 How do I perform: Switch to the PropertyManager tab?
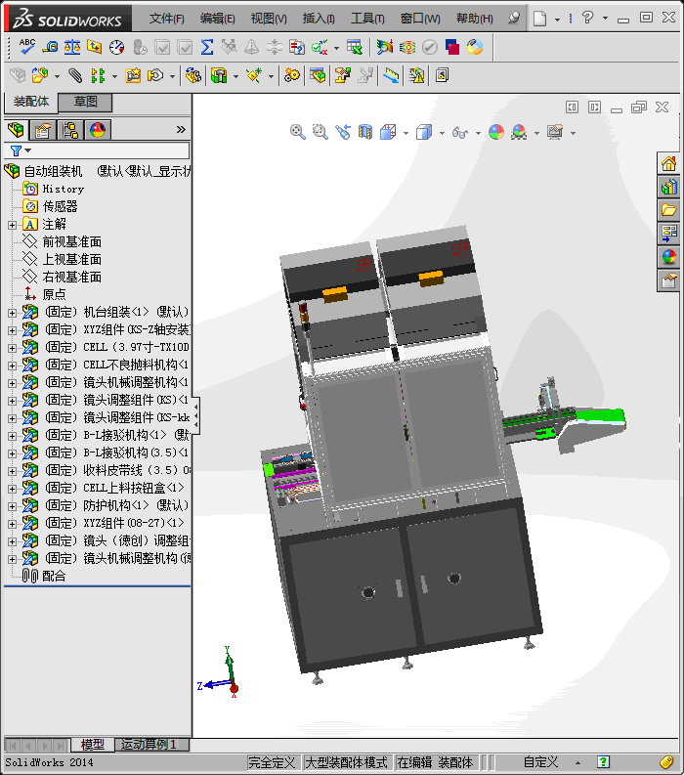44,130
